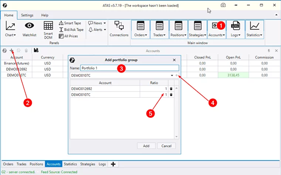The height and width of the screenshot is (175, 281).
Task: Expand the Chart dropdown
Action: pyautogui.click(x=10, y=29)
